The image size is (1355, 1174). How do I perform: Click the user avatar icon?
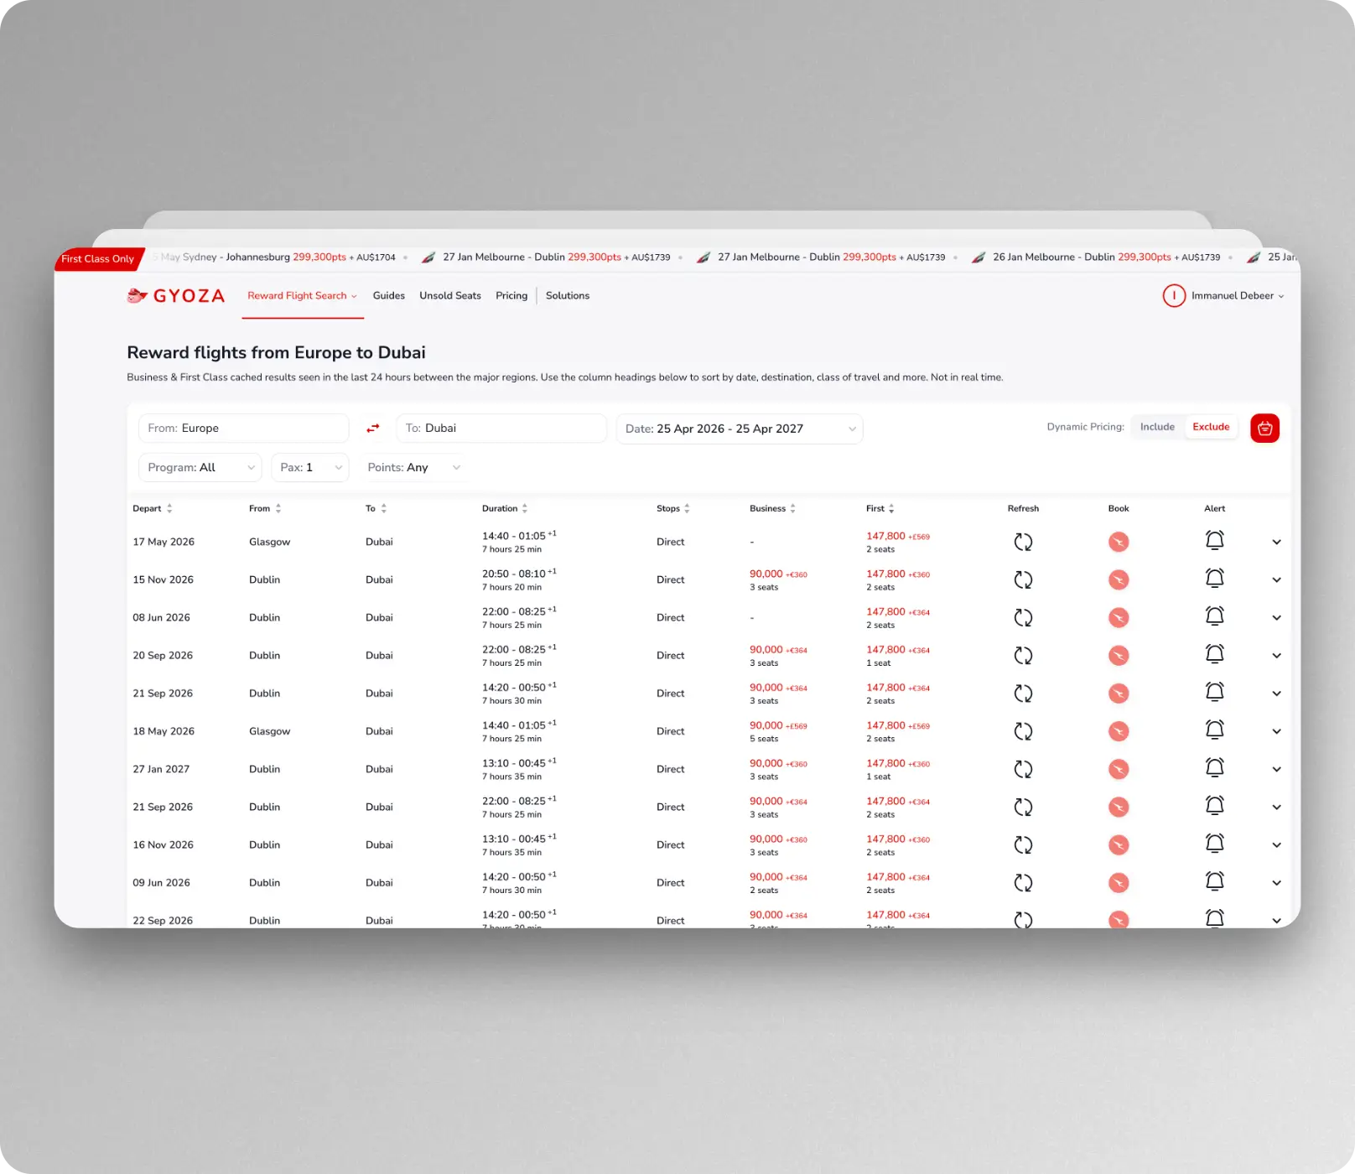1174,296
